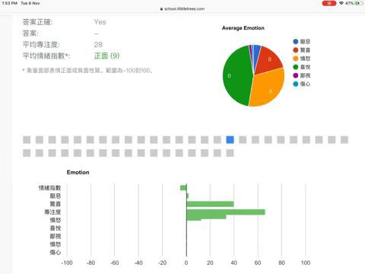
Task: Click the footnote about the -100 to 100 range
Action: pyautogui.click(x=87, y=71)
